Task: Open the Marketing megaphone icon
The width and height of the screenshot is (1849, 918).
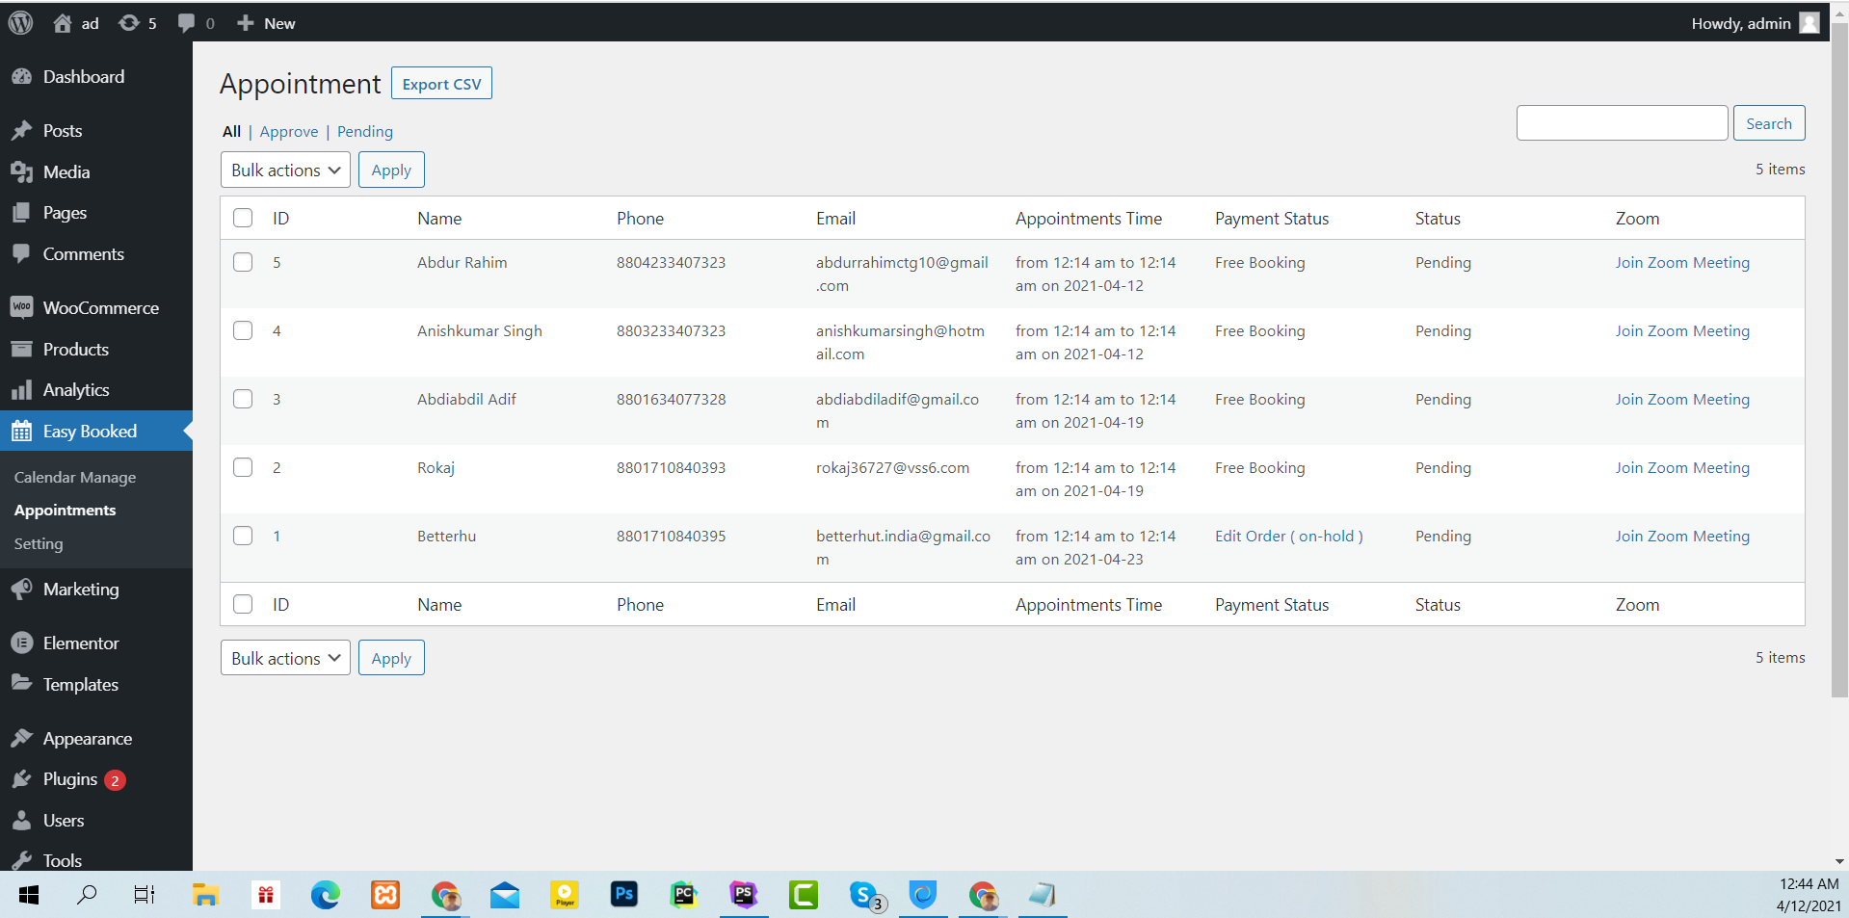Action: coord(21,589)
